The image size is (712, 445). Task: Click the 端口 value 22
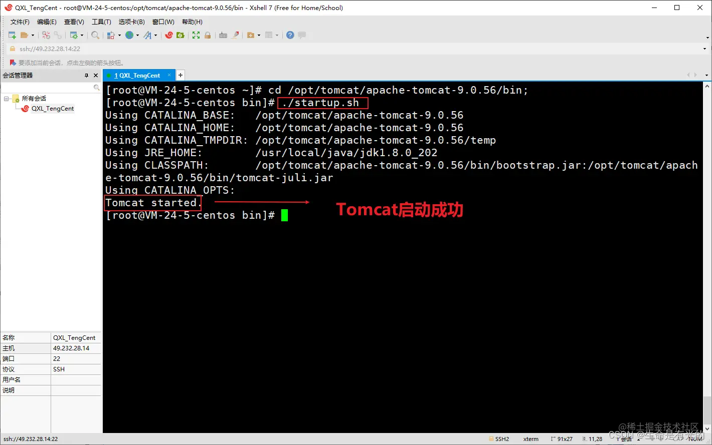tap(57, 358)
